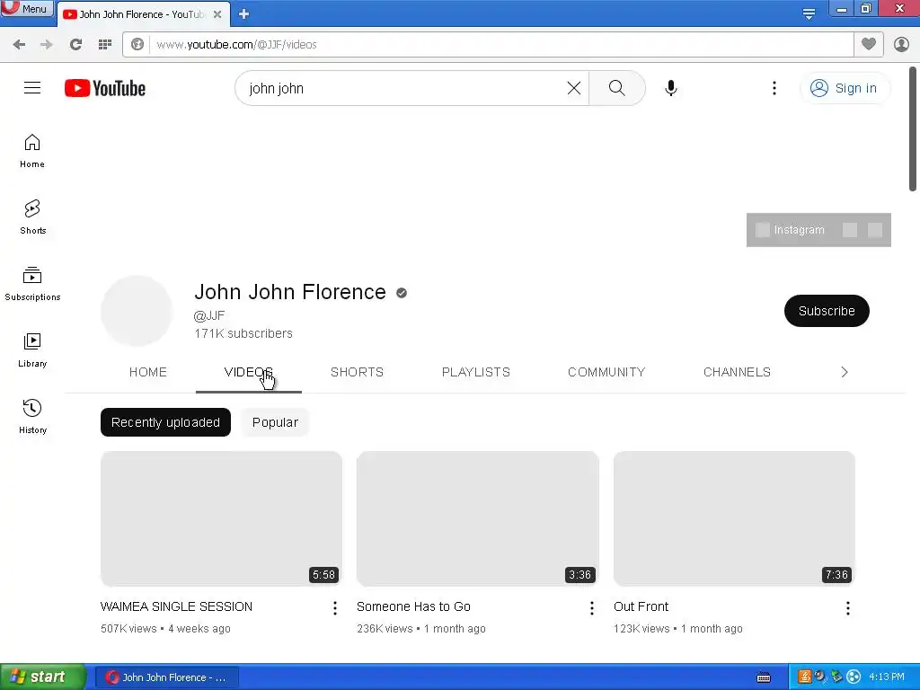Switch to the HOME channel tab
Image resolution: width=920 pixels, height=690 pixels.
point(148,372)
